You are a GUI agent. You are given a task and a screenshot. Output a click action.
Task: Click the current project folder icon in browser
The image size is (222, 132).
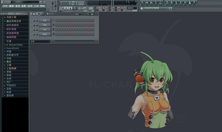(x=5, y=17)
